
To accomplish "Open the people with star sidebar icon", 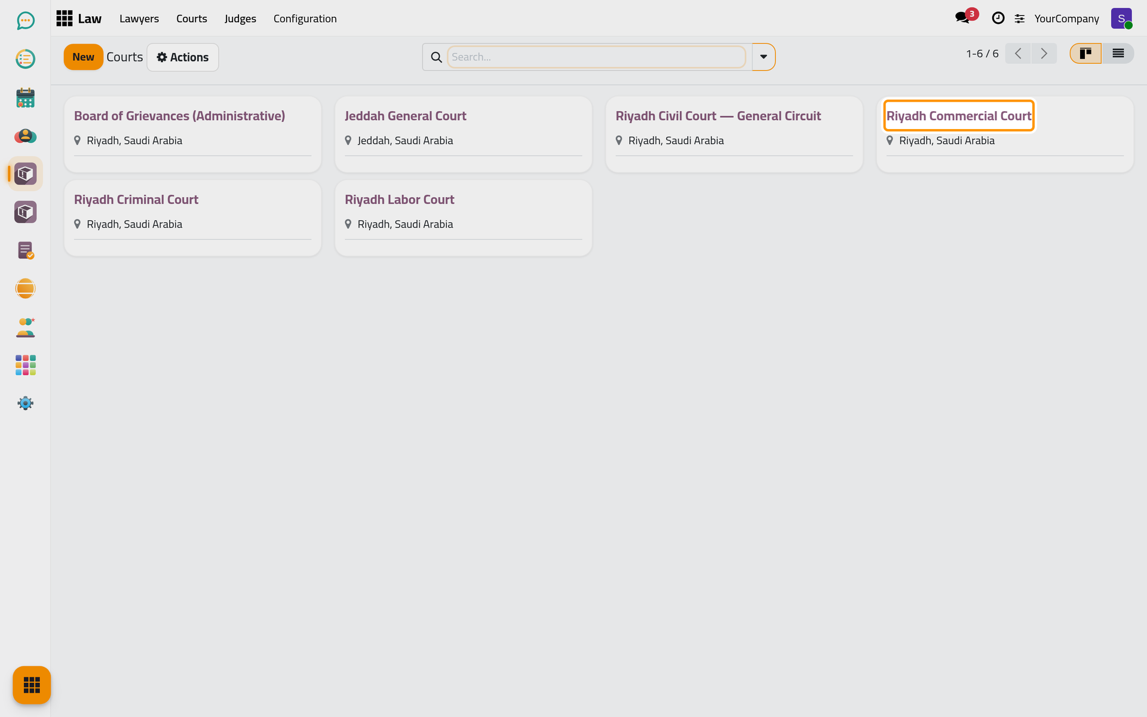I will 25,327.
